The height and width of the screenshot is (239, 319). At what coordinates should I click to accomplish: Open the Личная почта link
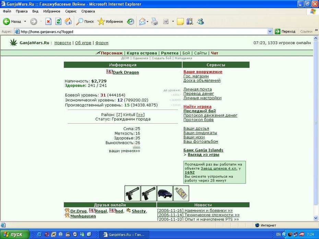(198, 89)
